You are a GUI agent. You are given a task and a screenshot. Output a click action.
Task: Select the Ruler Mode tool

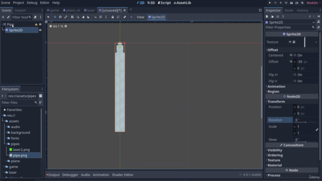point(89,17)
